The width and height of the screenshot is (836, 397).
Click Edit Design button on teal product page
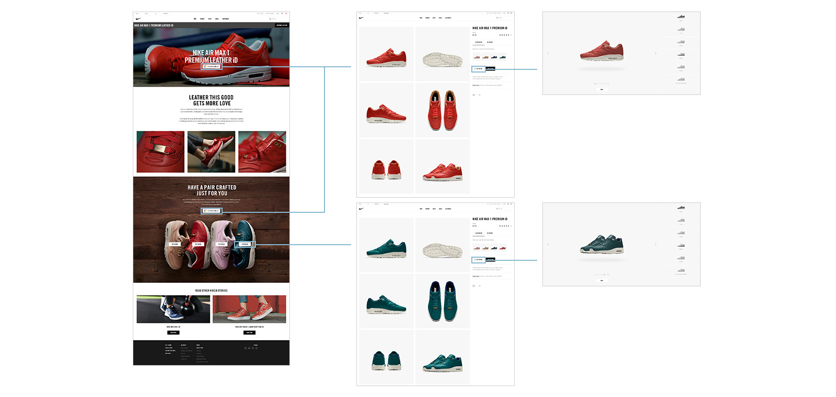click(x=479, y=260)
